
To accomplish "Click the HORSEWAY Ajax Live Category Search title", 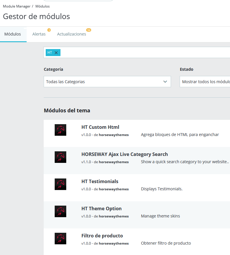I will (x=125, y=154).
